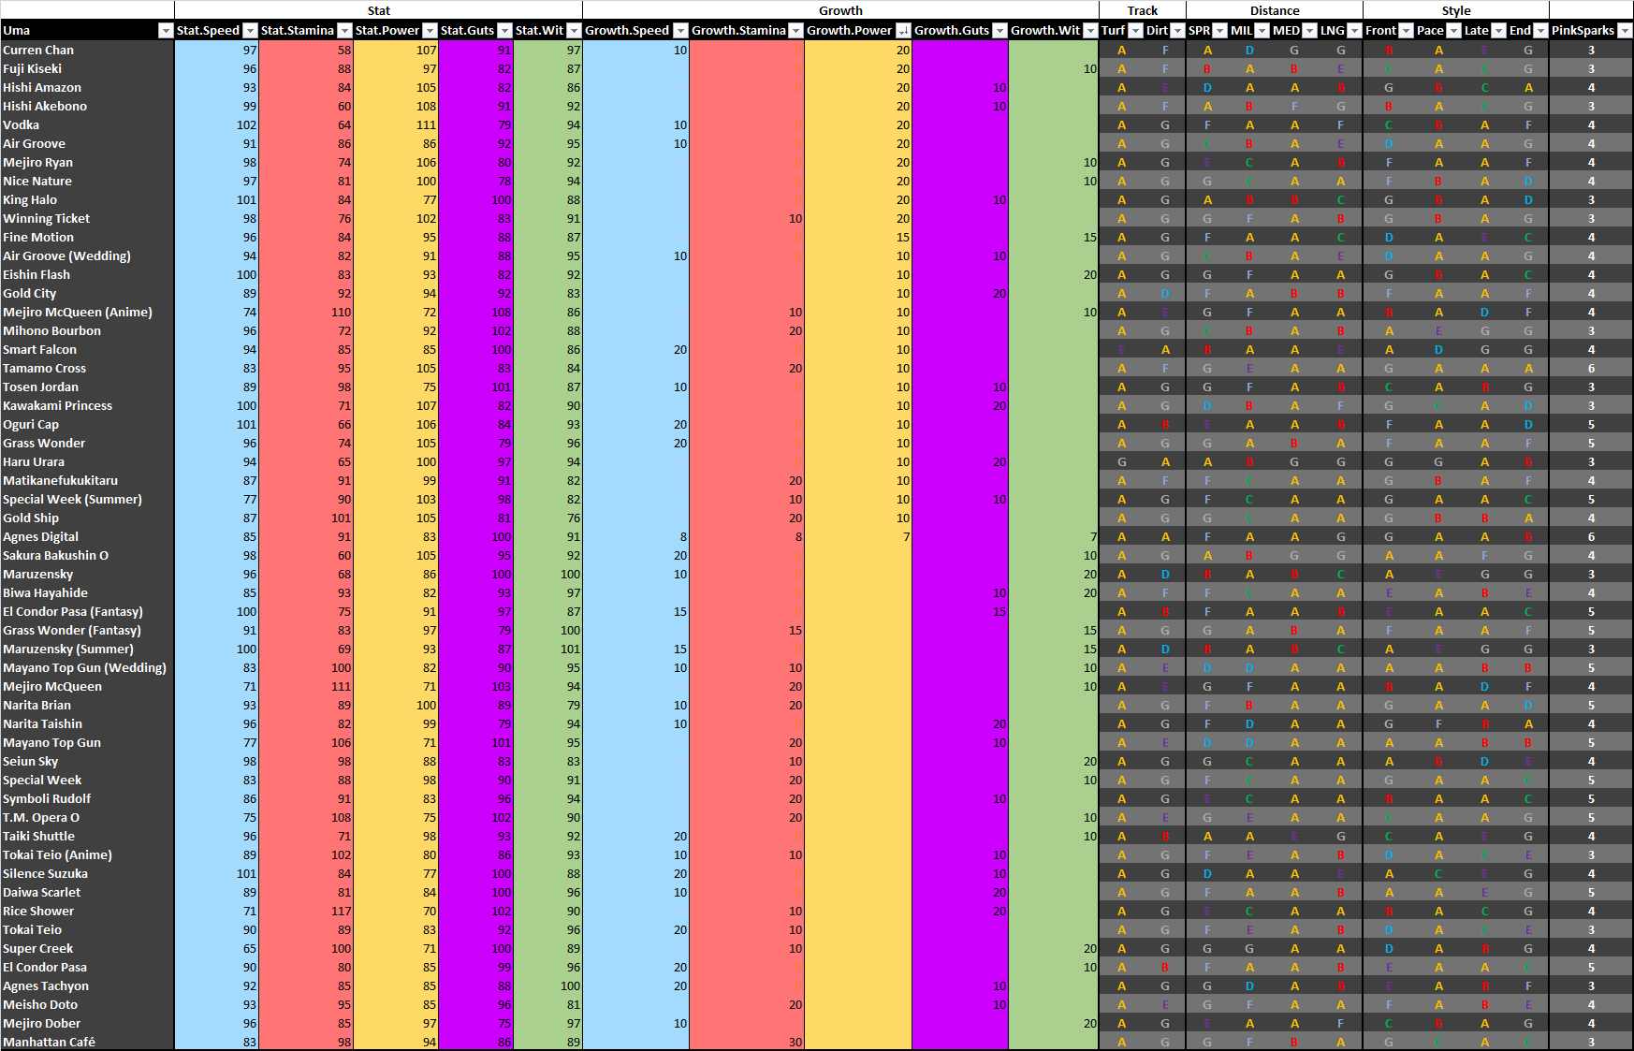Select the 'Vodka' name cell
Viewport: 1634px width, 1051px height.
87,124
